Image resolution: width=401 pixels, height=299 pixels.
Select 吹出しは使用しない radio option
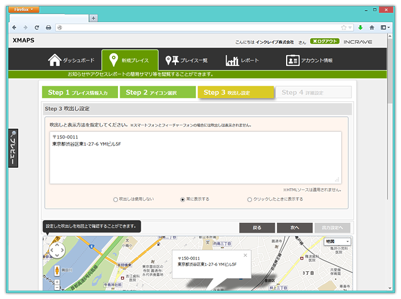[x=116, y=200]
